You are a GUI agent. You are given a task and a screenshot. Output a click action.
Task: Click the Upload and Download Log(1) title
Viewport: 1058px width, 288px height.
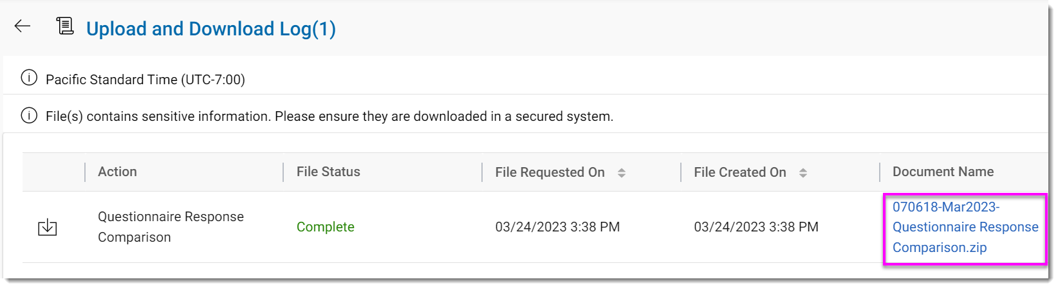click(211, 29)
